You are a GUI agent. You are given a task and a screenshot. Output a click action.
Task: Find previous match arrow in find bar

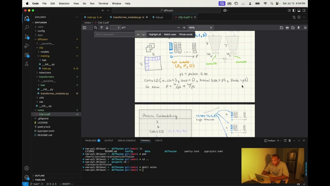point(138,34)
